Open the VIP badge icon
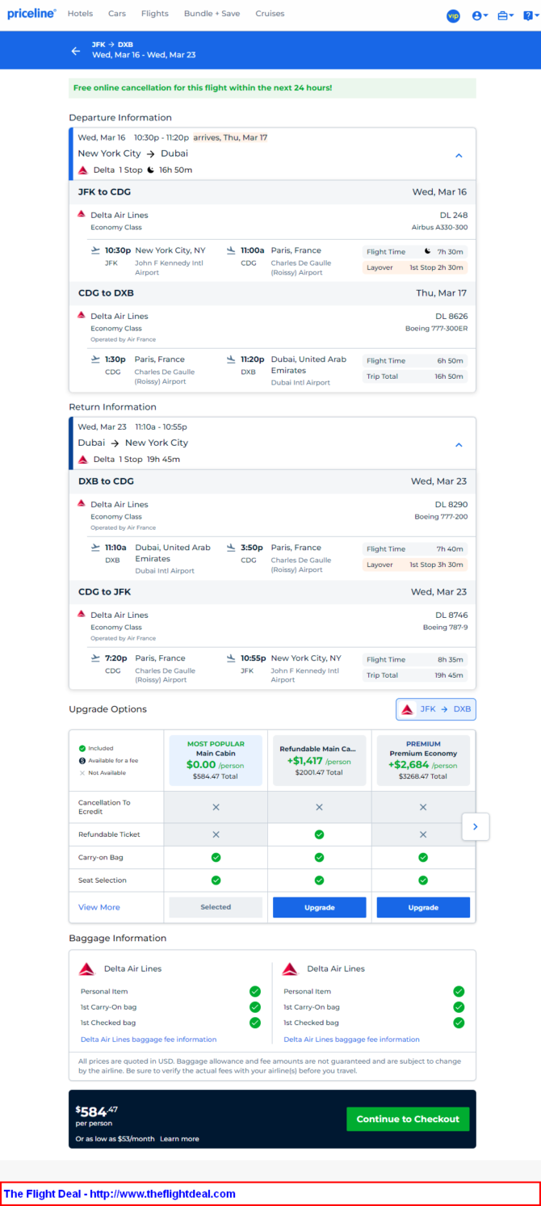The image size is (541, 1206). 453,15
